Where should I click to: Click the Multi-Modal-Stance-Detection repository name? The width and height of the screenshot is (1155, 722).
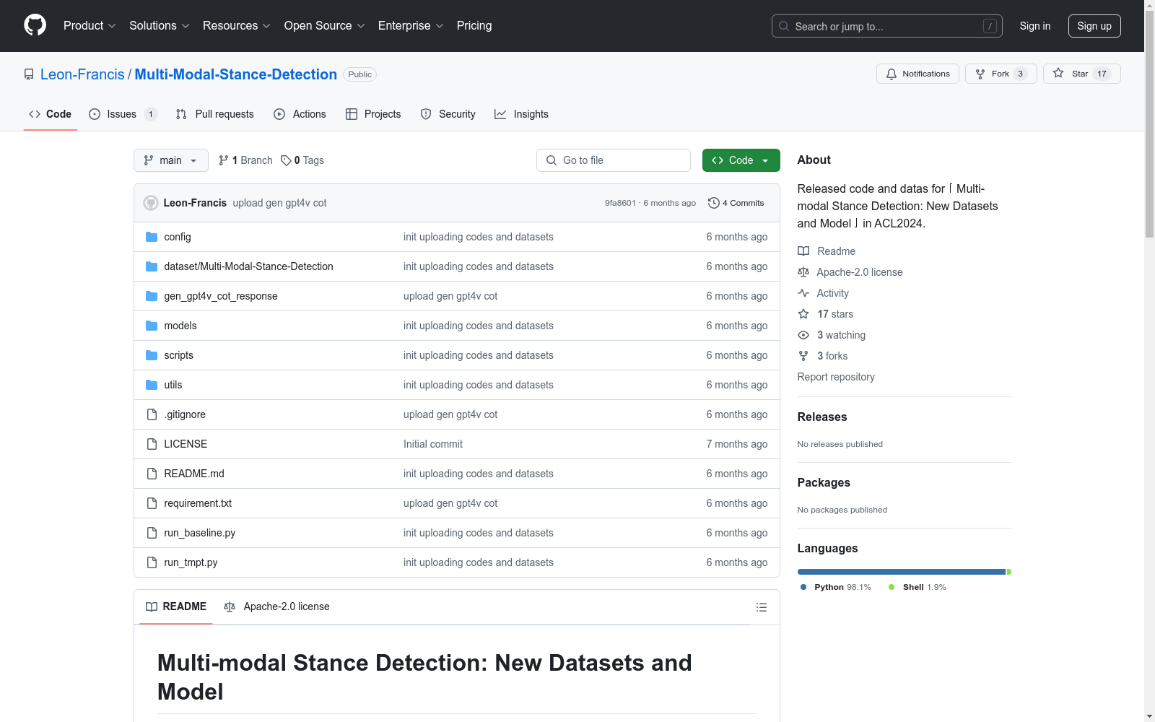(235, 74)
